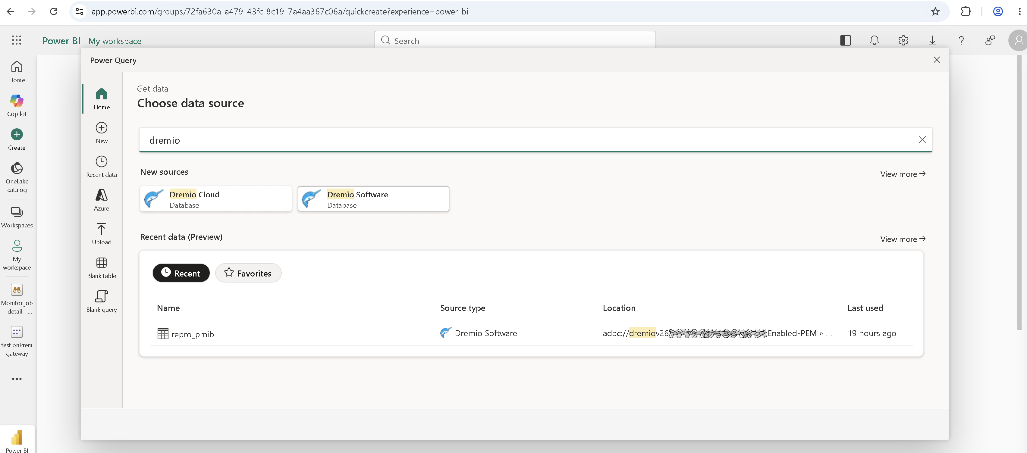The image size is (1027, 453).
Task: Select New in Power Query navigation
Action: click(x=102, y=133)
